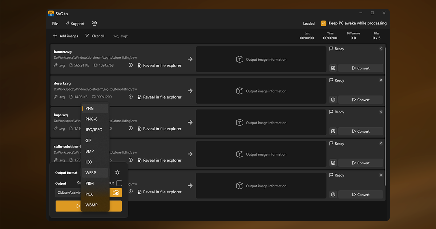436x229 pixels.
Task: Click info icon on banner.svg row
Action: (x=130, y=65)
